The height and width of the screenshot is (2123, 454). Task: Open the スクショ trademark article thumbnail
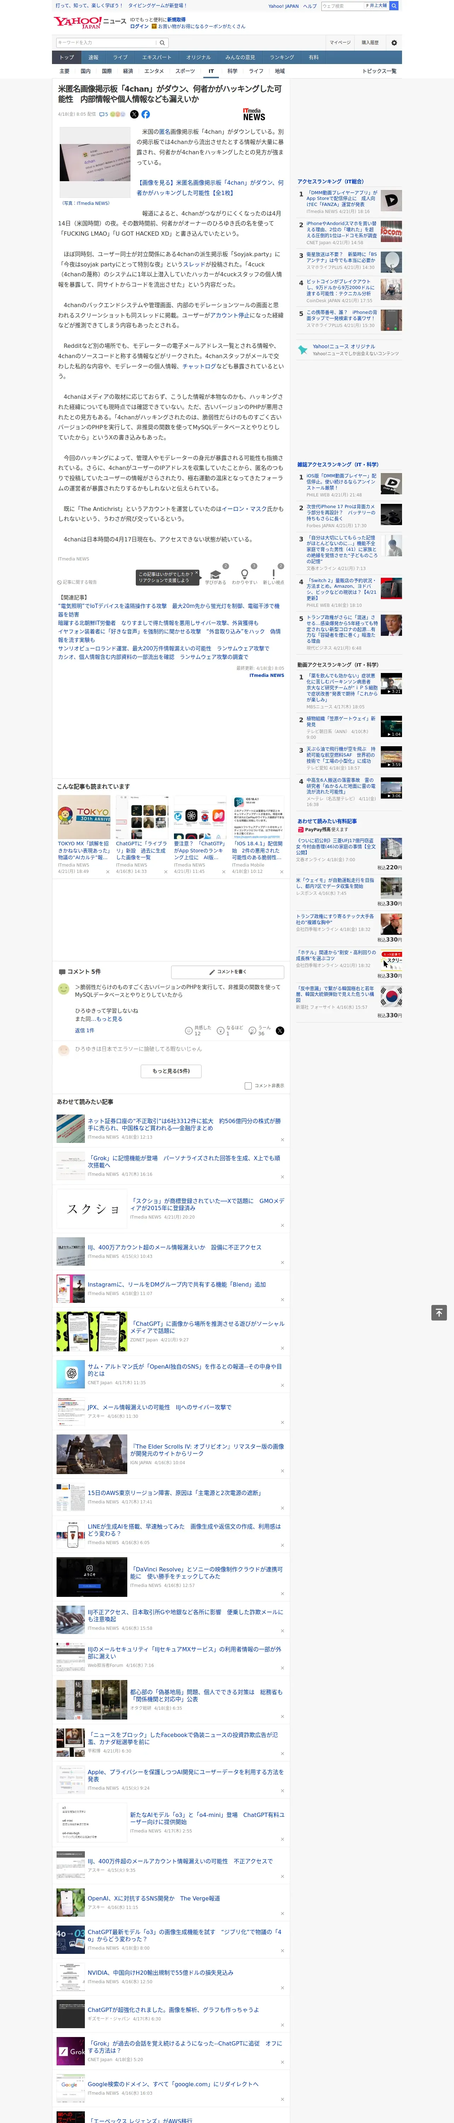92,1209
